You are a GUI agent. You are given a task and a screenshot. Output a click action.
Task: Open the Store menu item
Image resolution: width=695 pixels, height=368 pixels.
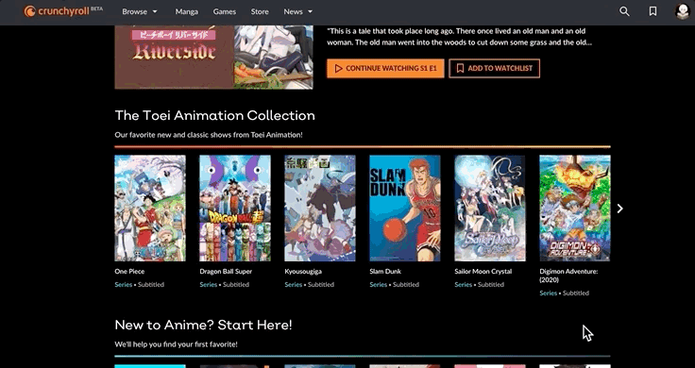(260, 11)
